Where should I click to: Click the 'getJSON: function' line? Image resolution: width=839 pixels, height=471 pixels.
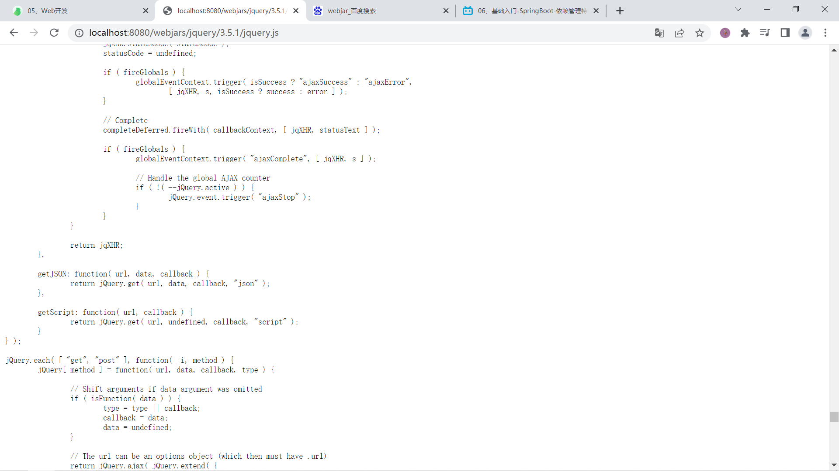point(124,274)
